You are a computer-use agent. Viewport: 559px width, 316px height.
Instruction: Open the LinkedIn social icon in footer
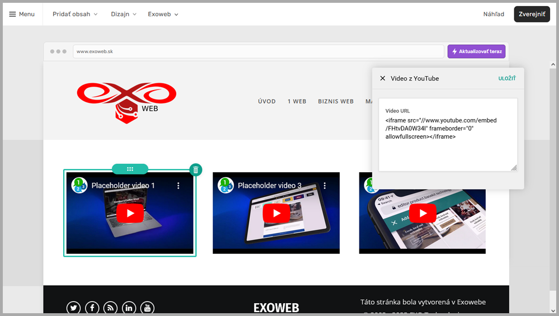coord(129,308)
